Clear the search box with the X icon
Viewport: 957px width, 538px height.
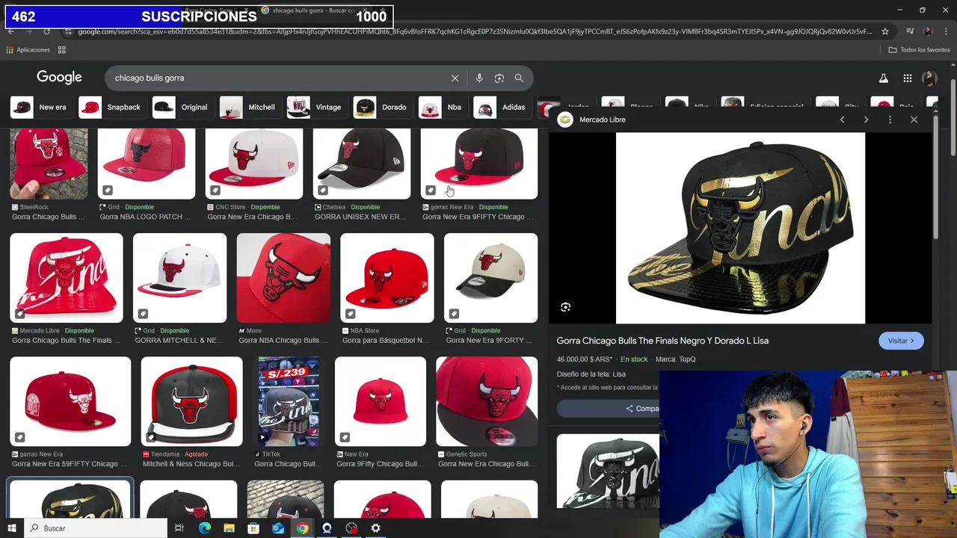tap(455, 78)
